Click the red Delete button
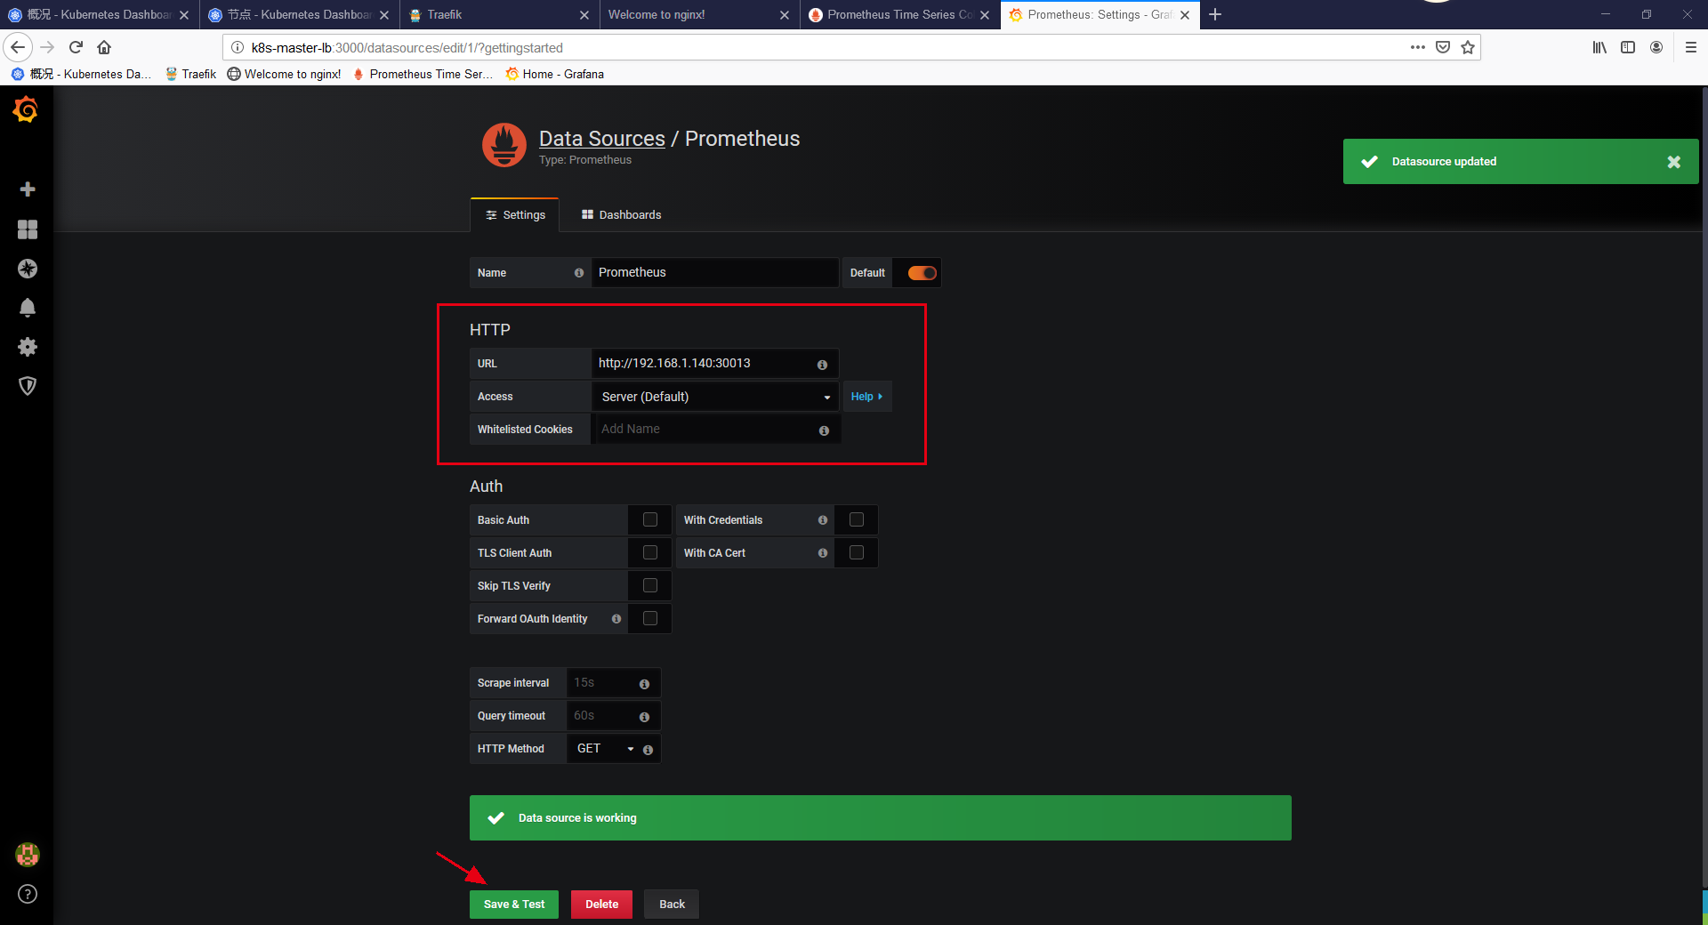Image resolution: width=1708 pixels, height=925 pixels. click(601, 905)
